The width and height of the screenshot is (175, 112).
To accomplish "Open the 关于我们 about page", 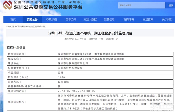I will coord(167,19).
